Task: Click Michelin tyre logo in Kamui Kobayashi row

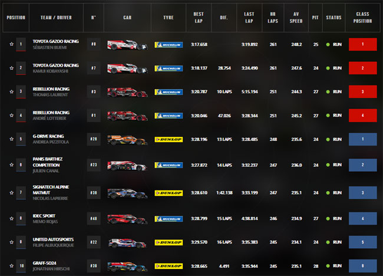Action: [x=169, y=68]
